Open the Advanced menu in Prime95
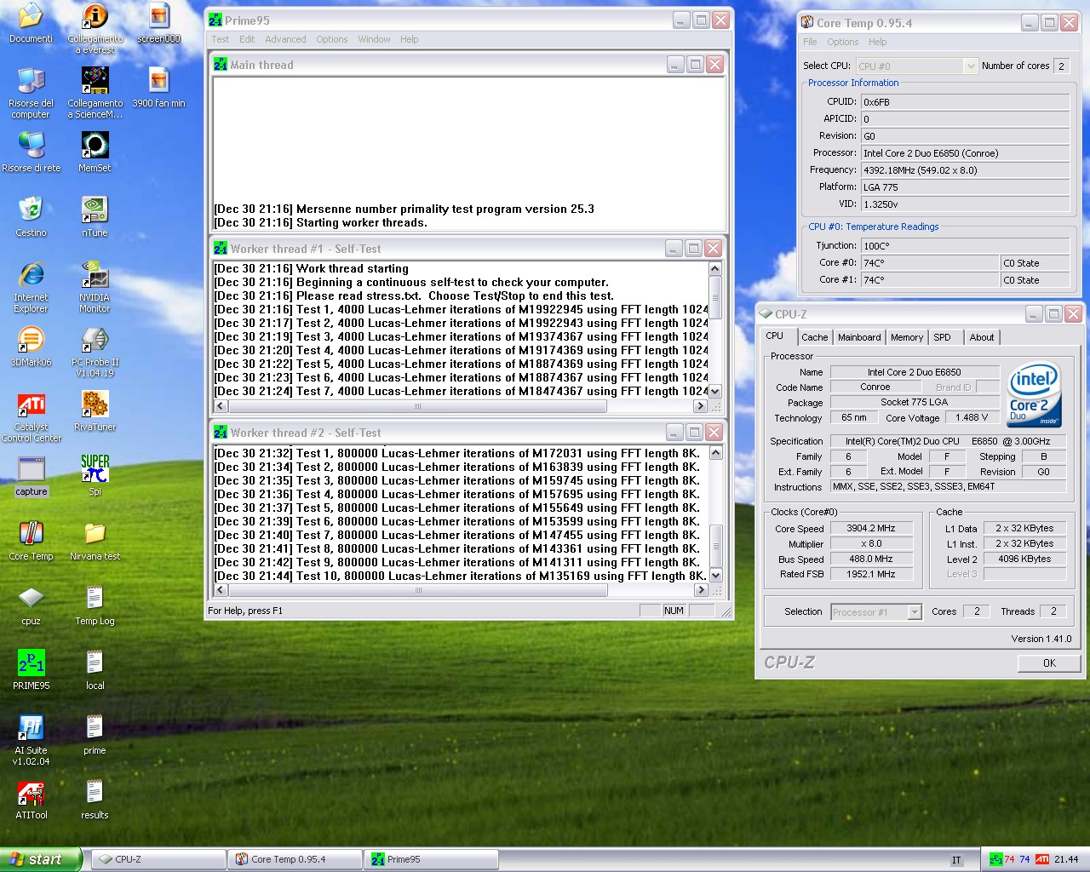Screen dimensions: 1090x872 pos(285,39)
